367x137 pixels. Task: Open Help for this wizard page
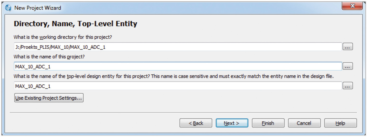point(340,123)
